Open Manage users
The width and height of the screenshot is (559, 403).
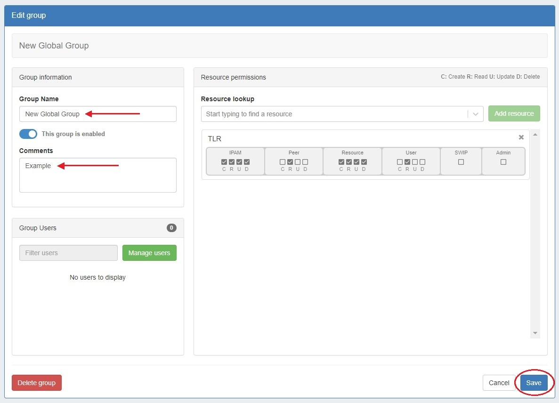click(x=149, y=253)
